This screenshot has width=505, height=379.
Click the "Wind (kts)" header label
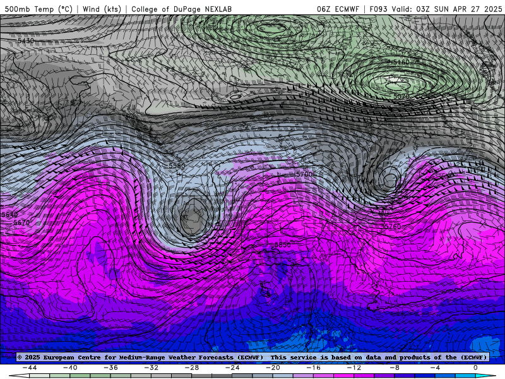102,9
